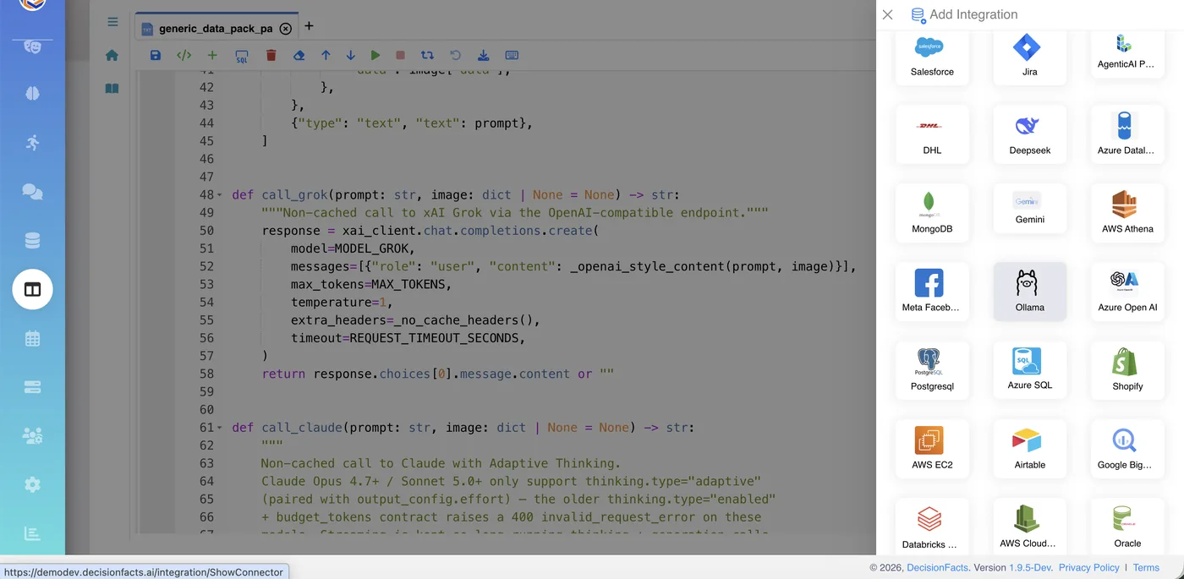This screenshot has width=1184, height=579.
Task: Open the Privacy Policy link
Action: [x=1088, y=568]
